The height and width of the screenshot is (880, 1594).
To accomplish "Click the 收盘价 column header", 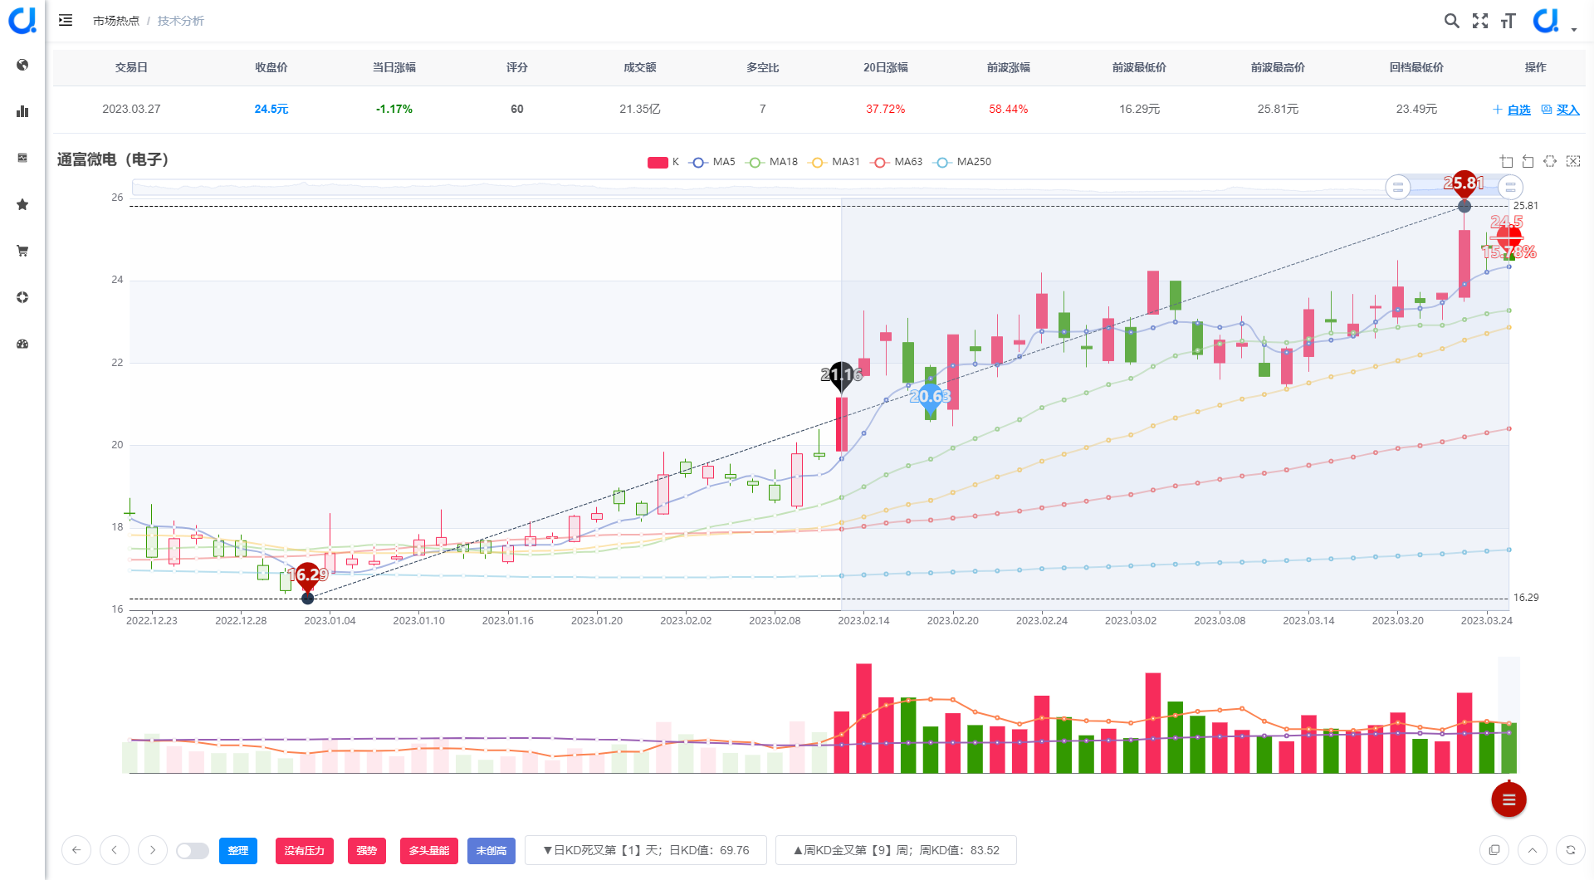I will click(271, 68).
